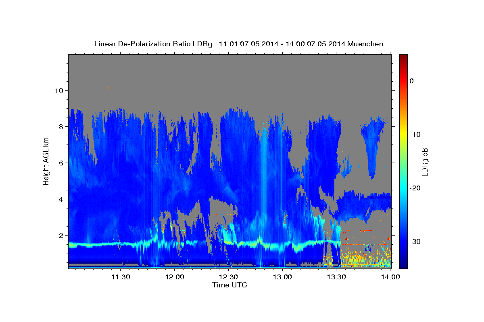Click the 13:00 time tick label
The height and width of the screenshot is (322, 484).
point(283,277)
